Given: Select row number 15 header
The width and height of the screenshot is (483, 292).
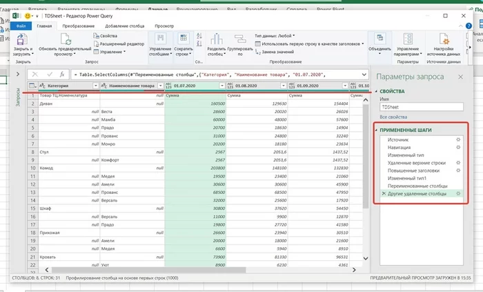Looking at the screenshot, I should click(x=32, y=208).
